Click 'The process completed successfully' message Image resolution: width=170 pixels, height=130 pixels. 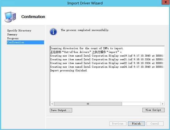pyautogui.click(x=85, y=30)
